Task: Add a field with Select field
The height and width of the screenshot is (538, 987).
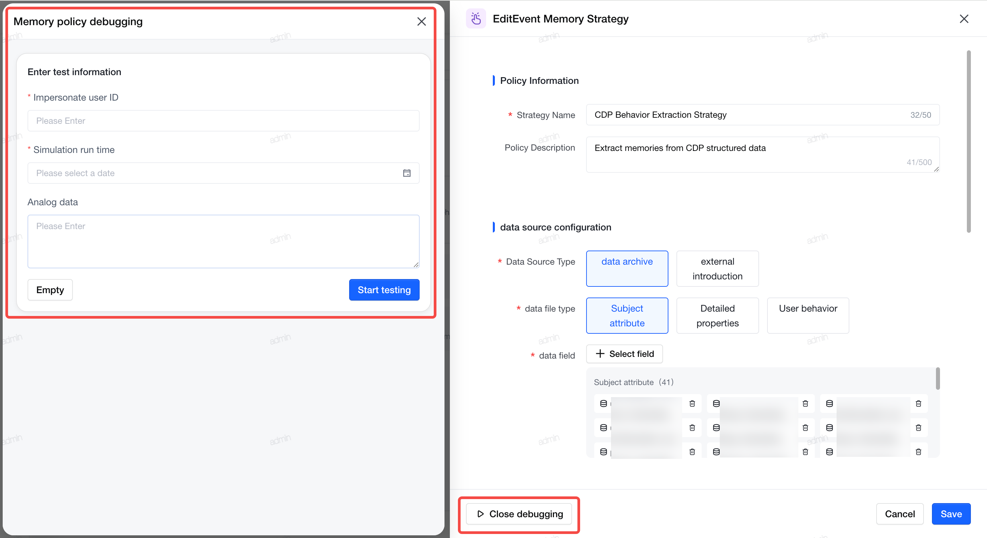Action: tap(624, 354)
